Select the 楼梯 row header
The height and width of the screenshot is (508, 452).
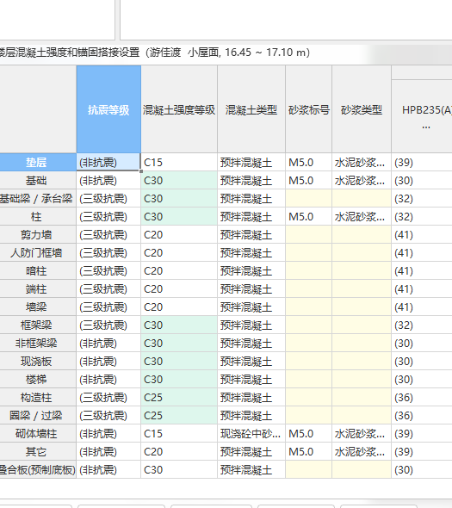point(38,380)
